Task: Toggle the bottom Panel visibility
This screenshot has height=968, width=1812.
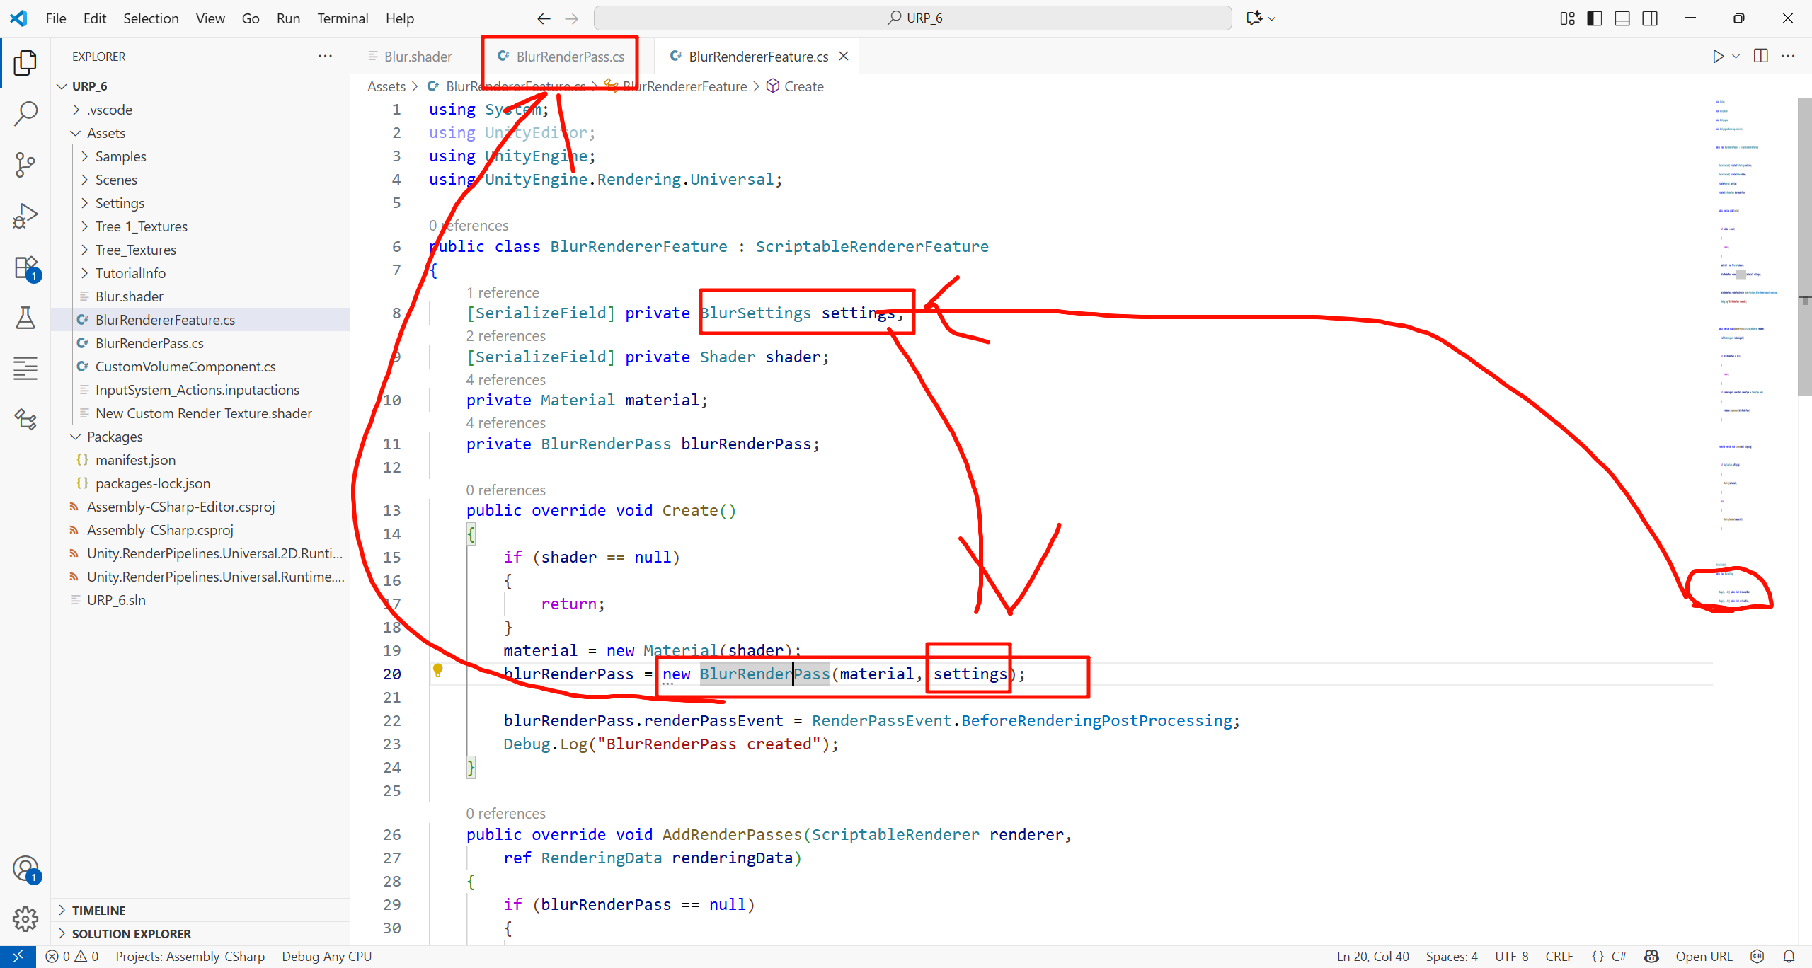Action: 1622,18
